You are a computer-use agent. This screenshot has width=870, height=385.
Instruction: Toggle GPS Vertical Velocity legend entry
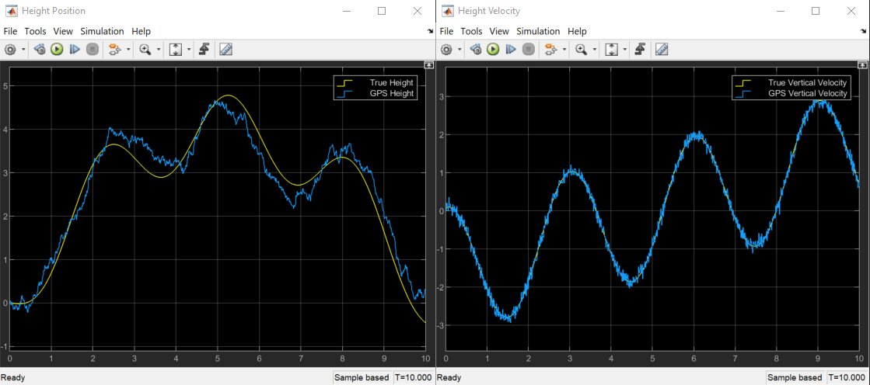(807, 93)
